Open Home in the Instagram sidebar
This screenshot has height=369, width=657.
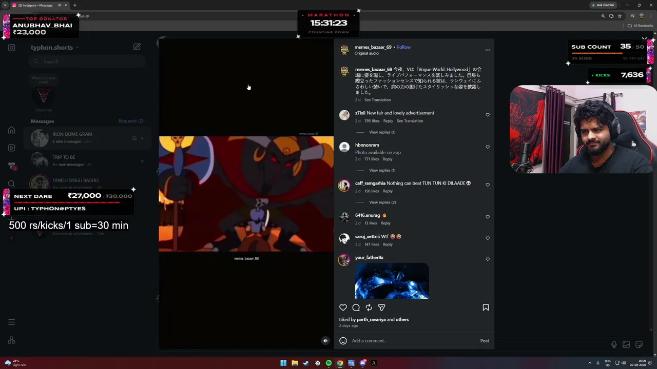(11, 130)
